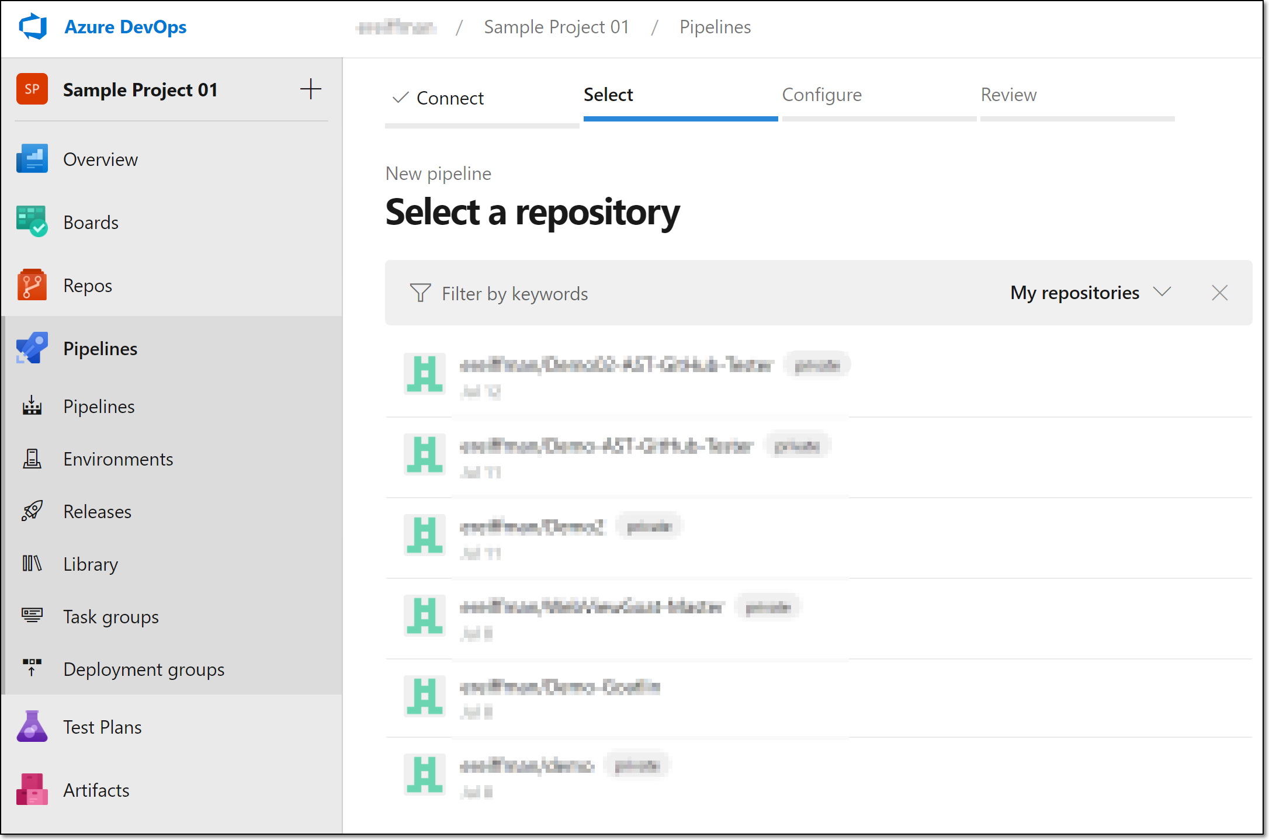This screenshot has height=840, width=1269.
Task: Open the Test Plans menu label
Action: 102,727
